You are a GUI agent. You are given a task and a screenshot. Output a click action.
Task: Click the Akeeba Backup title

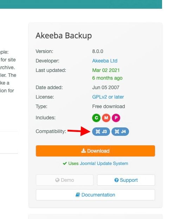(x=64, y=35)
